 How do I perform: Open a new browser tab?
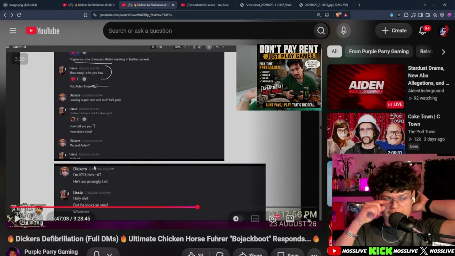point(359,5)
